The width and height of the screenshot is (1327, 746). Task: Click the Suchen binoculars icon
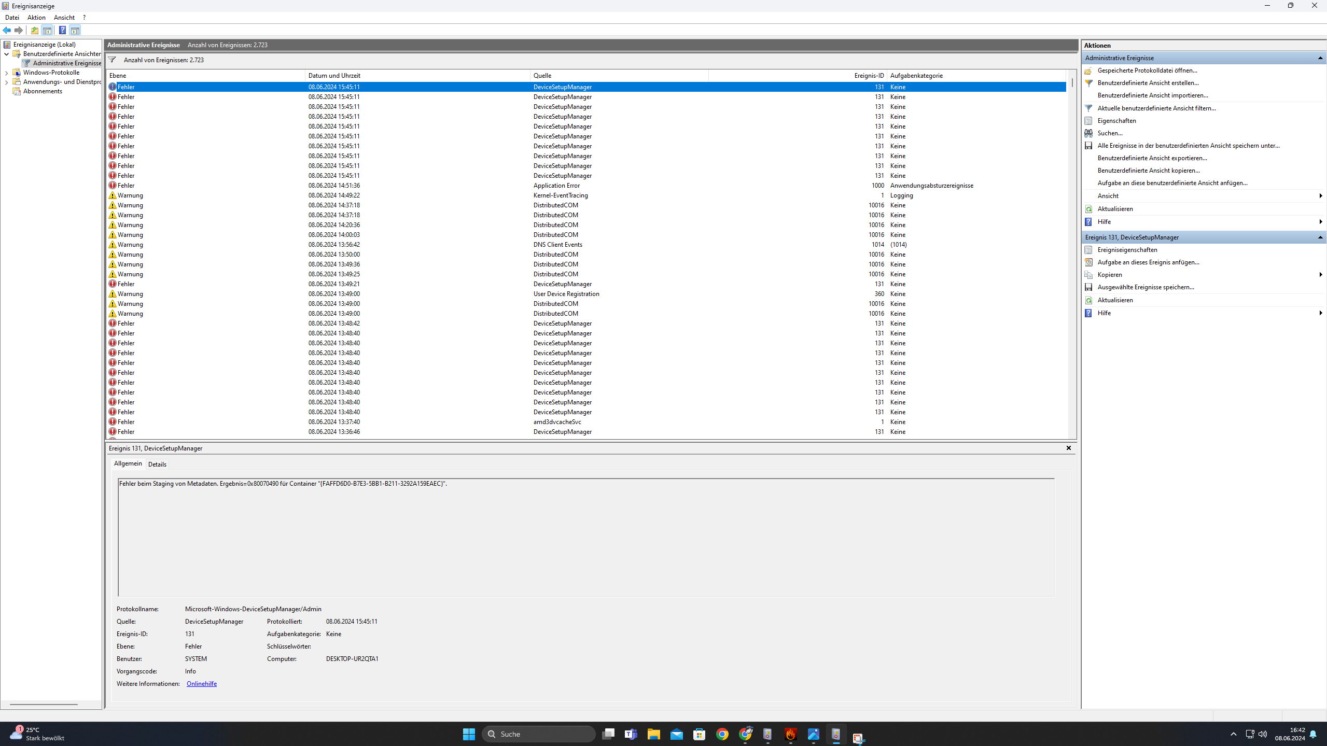click(x=1088, y=133)
